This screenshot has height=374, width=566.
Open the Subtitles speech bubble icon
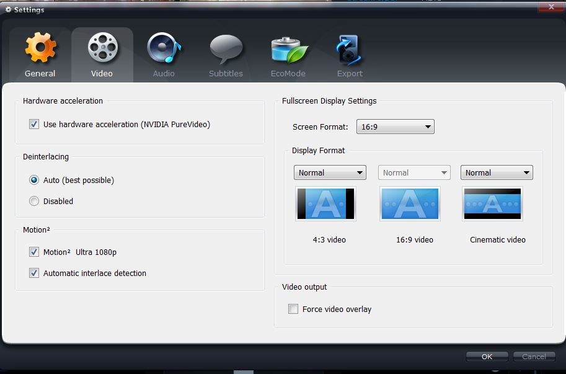226,48
